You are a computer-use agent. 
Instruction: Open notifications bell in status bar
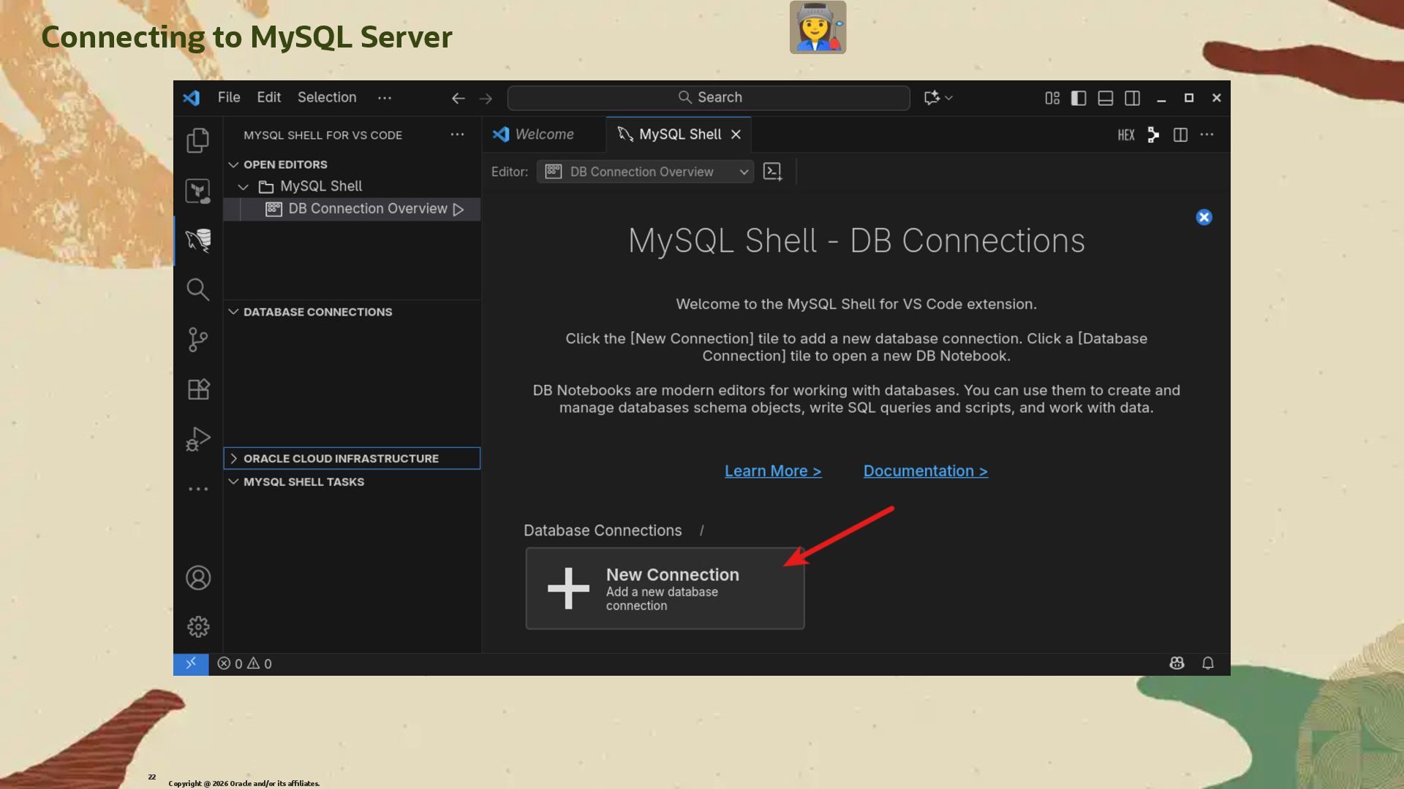tap(1207, 663)
